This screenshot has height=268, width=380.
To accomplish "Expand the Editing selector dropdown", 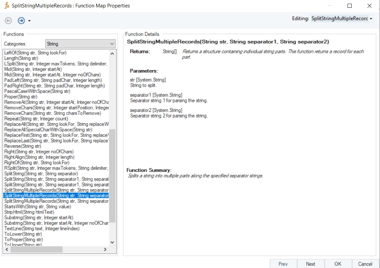I will tap(371, 19).
